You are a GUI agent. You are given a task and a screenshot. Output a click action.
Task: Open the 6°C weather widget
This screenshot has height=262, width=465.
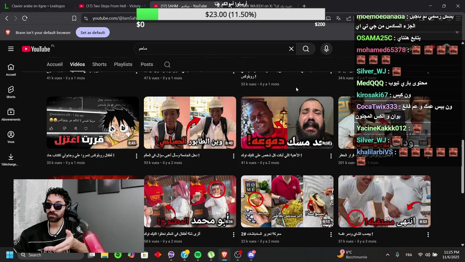(352, 255)
